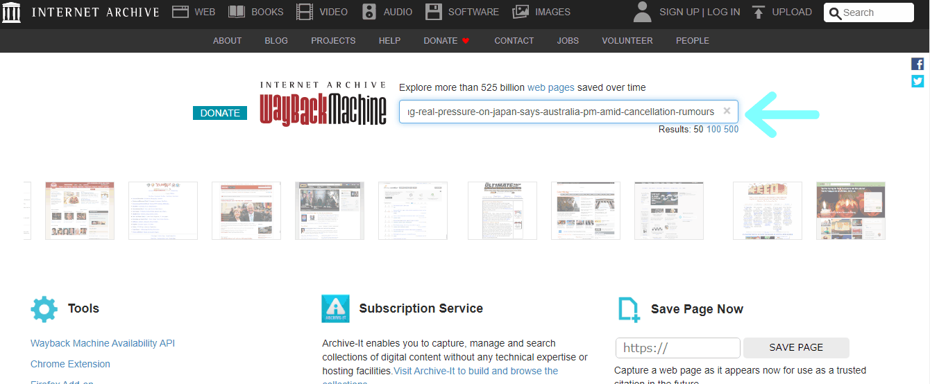Open the BLOG link
The height and width of the screenshot is (384, 930).
point(276,41)
